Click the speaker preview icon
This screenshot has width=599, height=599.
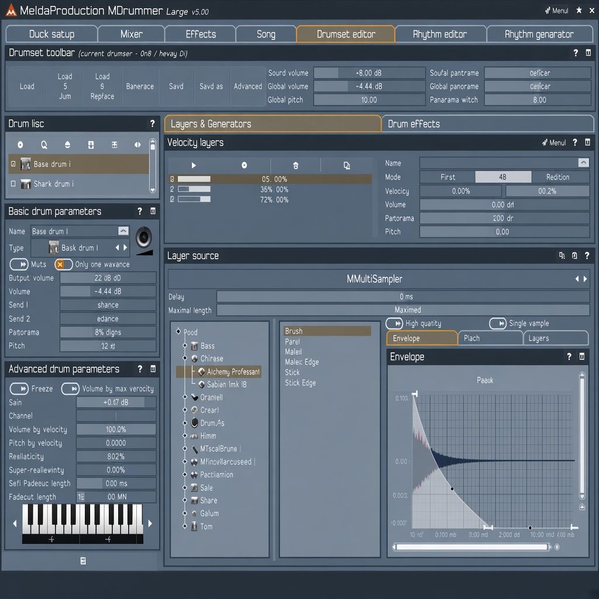144,237
